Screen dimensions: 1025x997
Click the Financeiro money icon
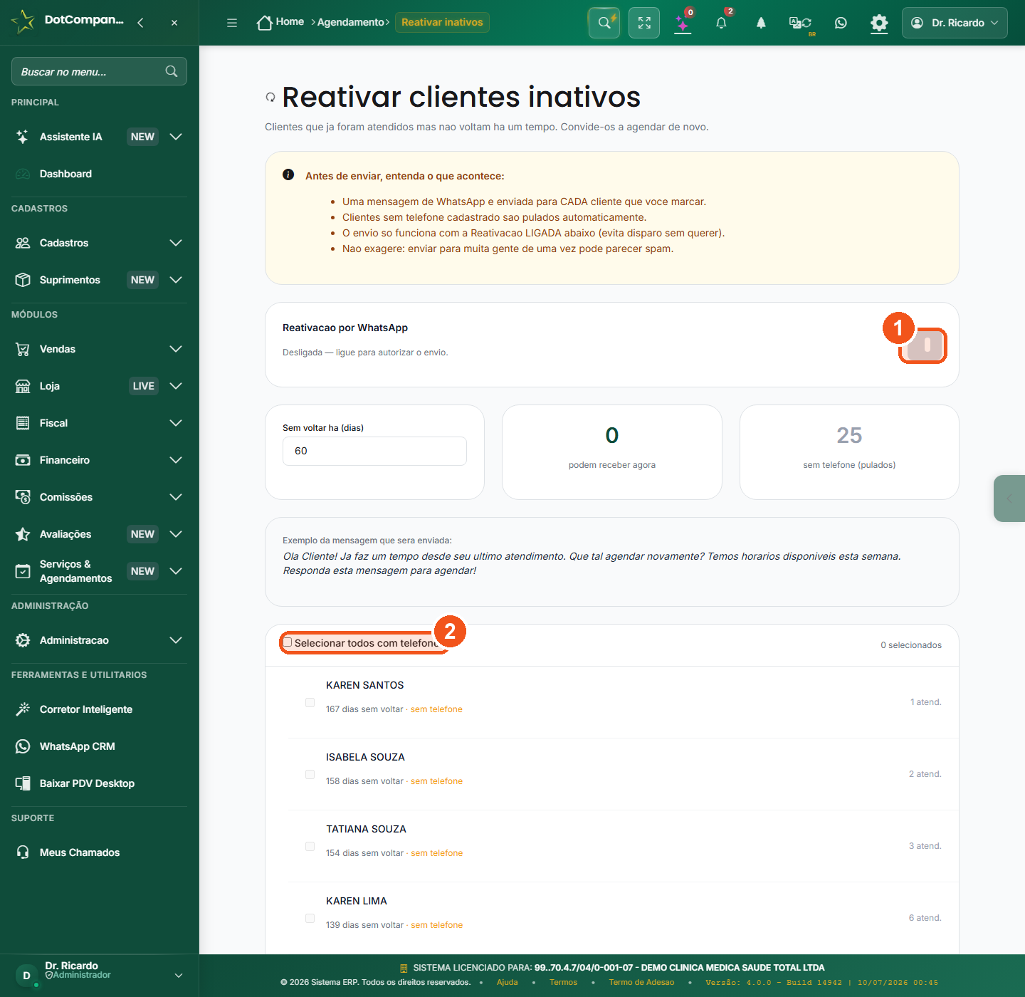click(x=23, y=460)
